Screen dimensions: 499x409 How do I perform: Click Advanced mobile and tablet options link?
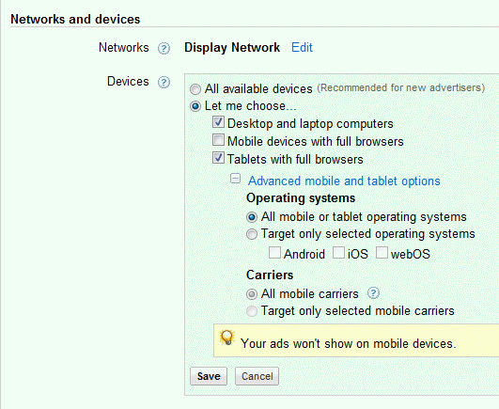344,181
